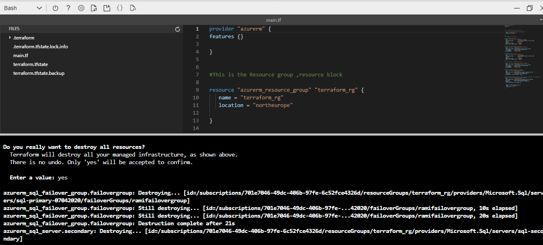
Task: Select .terraform.tfstate.lock.info file
Action: point(41,47)
